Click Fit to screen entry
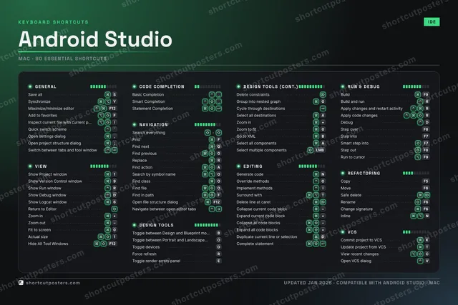 [72, 230]
